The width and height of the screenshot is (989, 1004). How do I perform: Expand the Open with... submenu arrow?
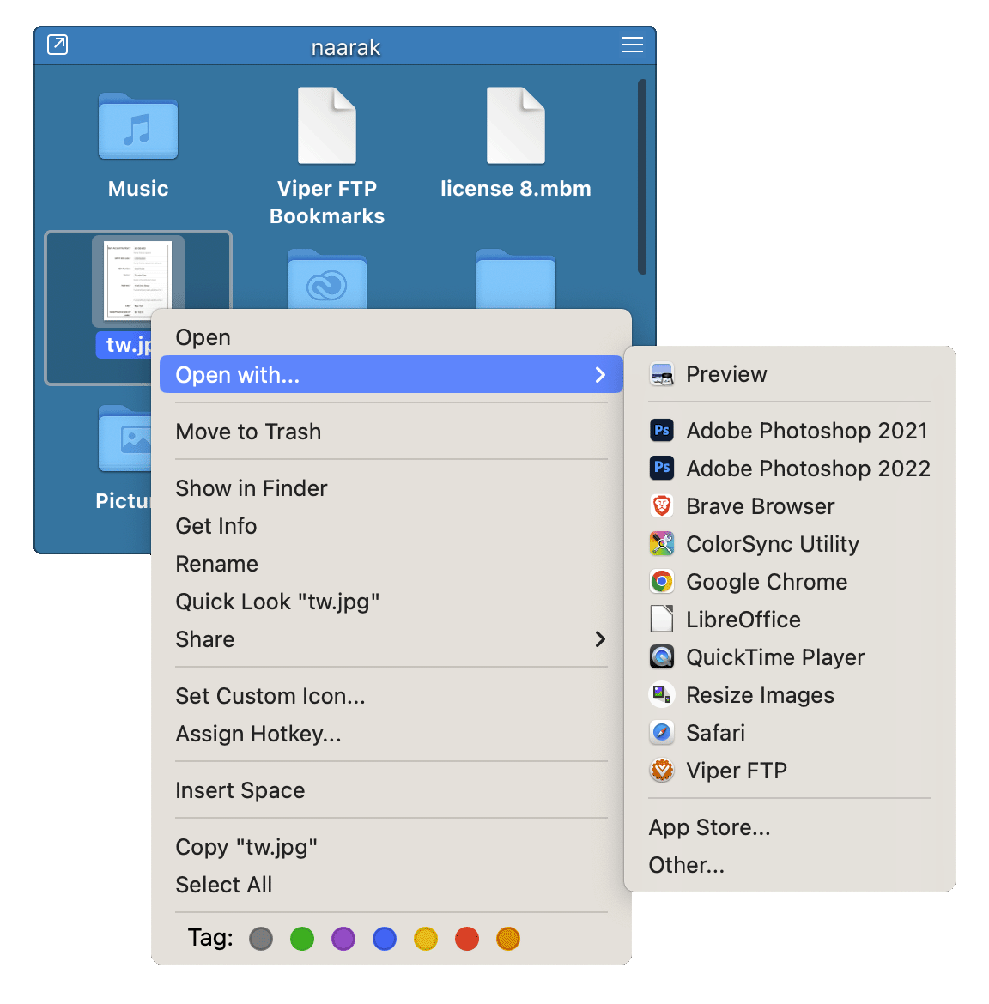click(600, 375)
